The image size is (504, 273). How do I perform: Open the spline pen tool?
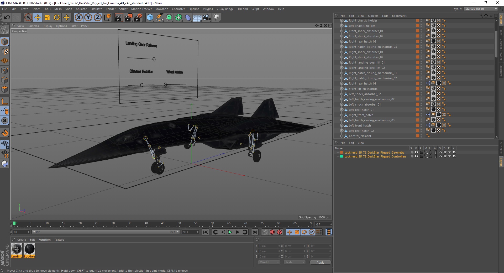pyautogui.click(x=159, y=18)
